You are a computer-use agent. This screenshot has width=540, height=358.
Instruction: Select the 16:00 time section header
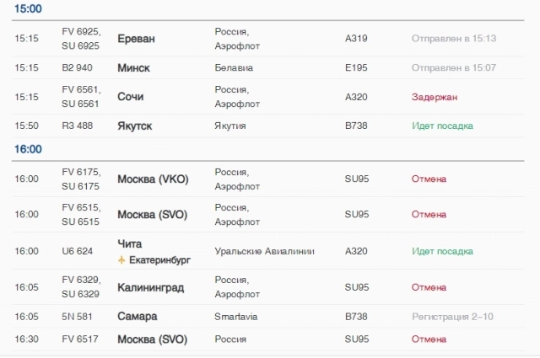tap(28, 149)
